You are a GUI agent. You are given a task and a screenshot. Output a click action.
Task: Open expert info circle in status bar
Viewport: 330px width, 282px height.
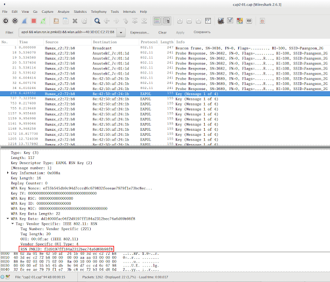3,277
